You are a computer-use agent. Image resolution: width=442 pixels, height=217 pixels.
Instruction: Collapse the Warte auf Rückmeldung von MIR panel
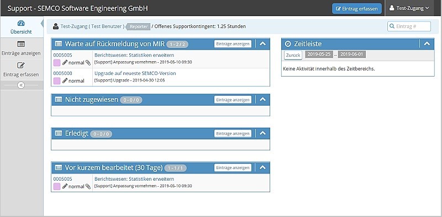click(263, 44)
